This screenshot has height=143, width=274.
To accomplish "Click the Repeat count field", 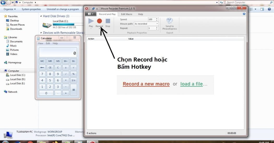I will (151, 28).
